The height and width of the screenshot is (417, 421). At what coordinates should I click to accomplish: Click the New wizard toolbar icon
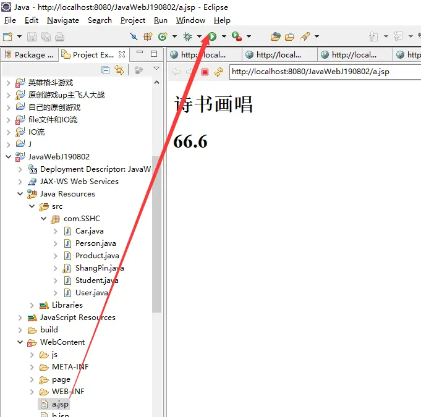7,36
